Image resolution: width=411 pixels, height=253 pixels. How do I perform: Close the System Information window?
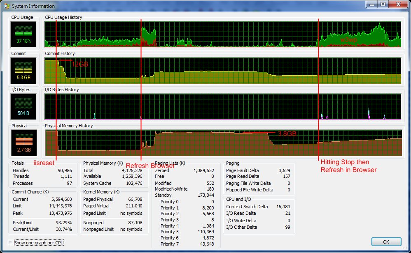point(398,4)
